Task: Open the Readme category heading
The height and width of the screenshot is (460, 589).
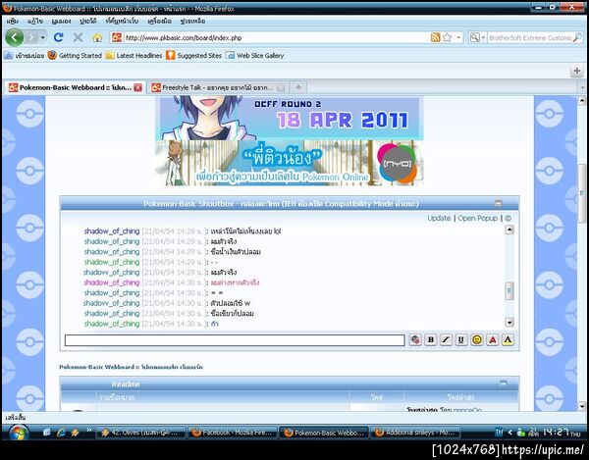Action: (126, 384)
